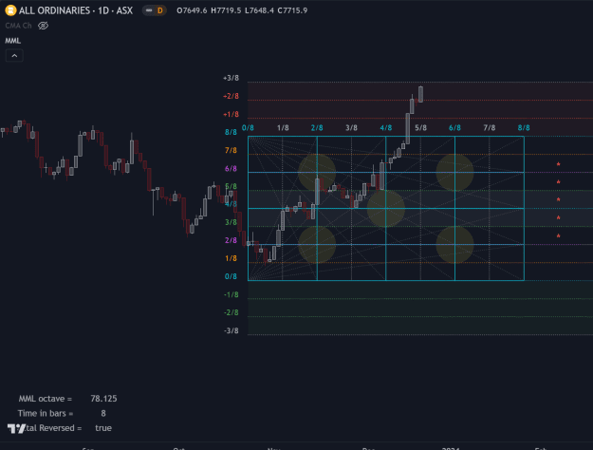
Task: Click the top red star marker on right
Action: (558, 164)
